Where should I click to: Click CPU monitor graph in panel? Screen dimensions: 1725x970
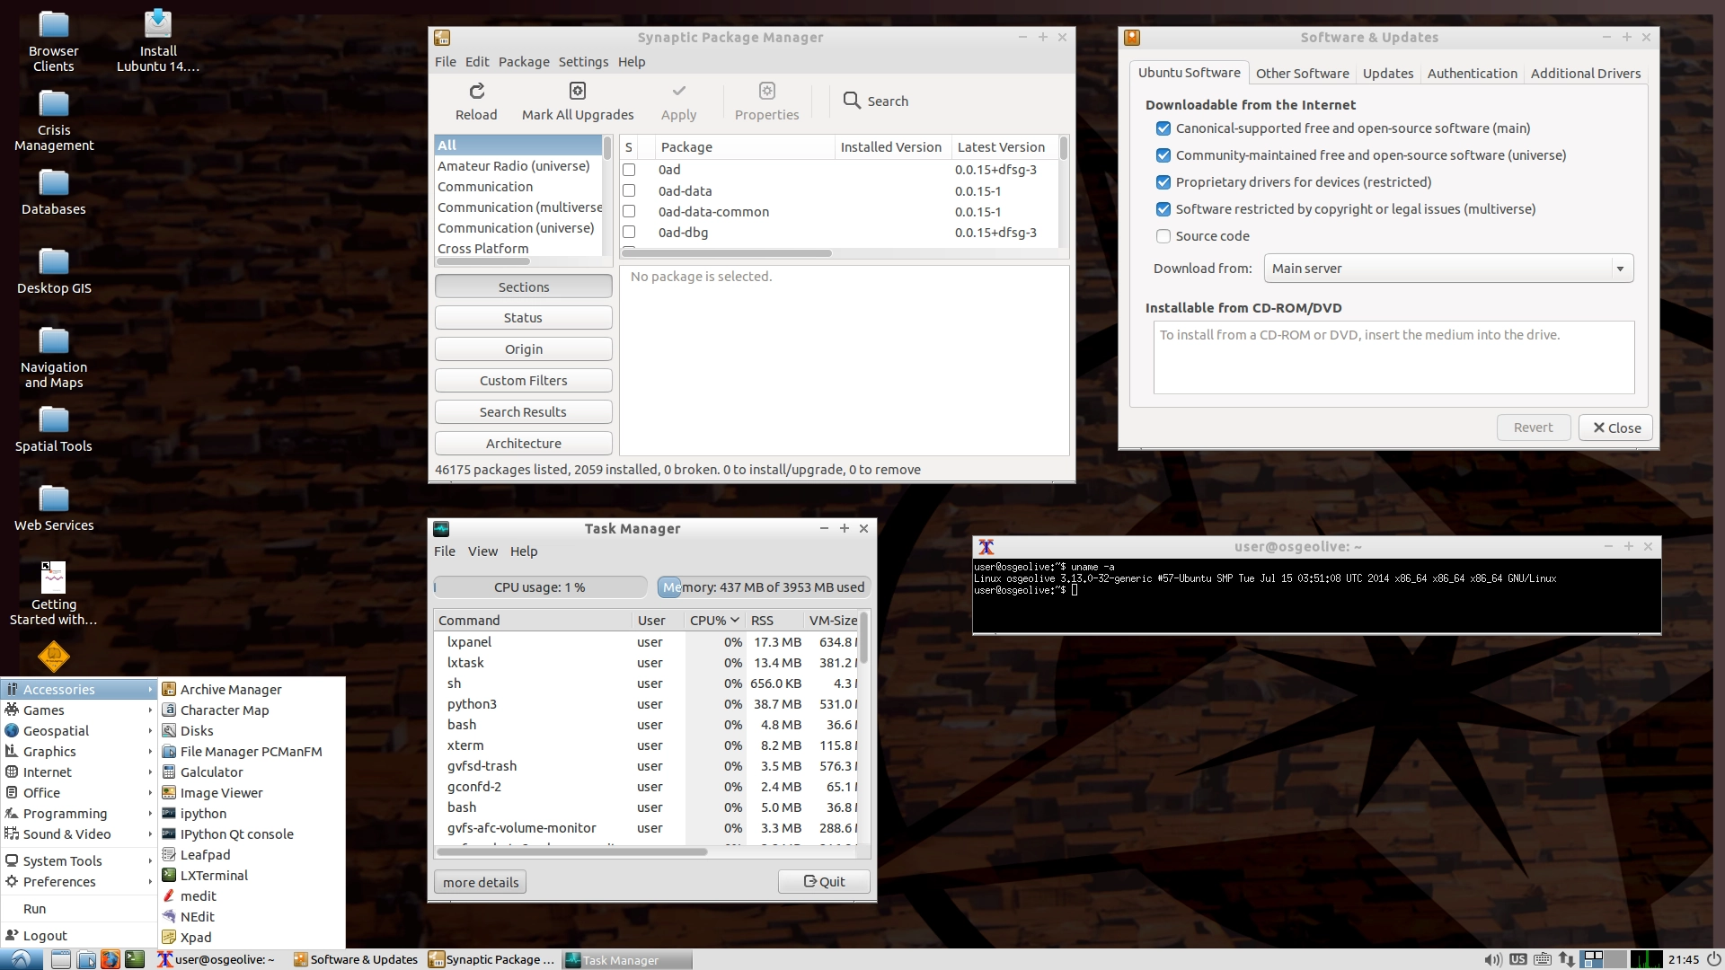click(1646, 959)
